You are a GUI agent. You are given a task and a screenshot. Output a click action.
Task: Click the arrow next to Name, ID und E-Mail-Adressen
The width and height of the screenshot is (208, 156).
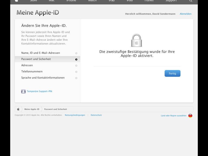click(76, 53)
